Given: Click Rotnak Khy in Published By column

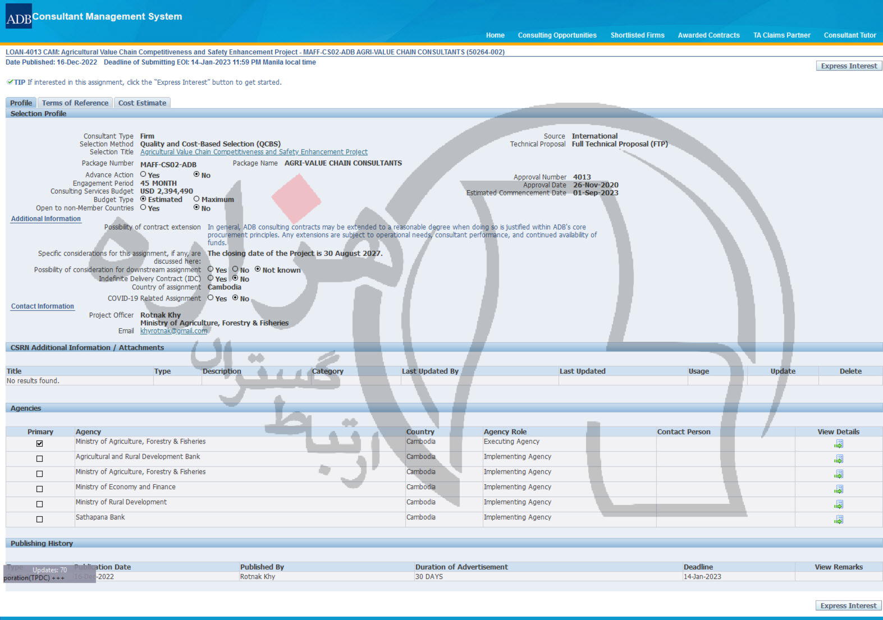Looking at the screenshot, I should [258, 577].
